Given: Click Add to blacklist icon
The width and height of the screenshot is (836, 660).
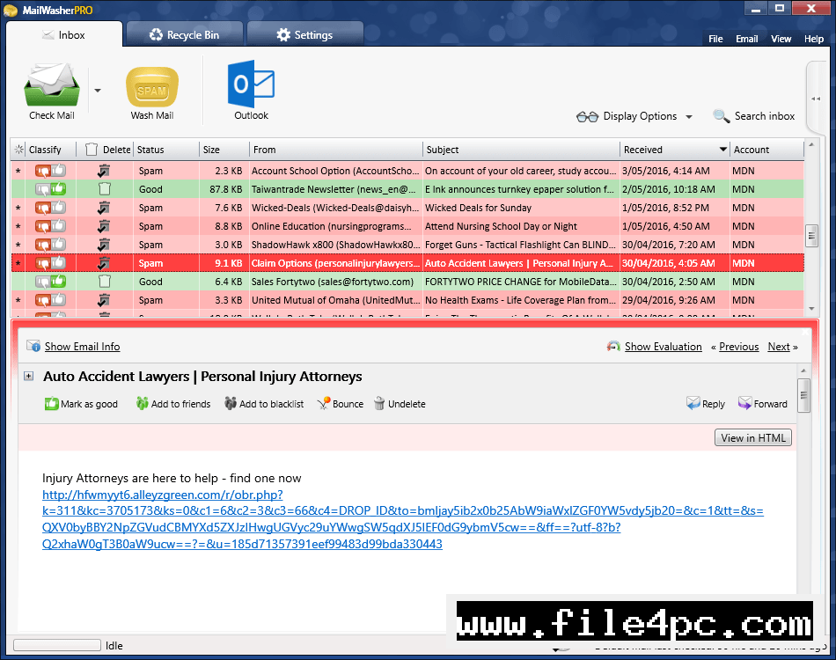Looking at the screenshot, I should click(231, 404).
